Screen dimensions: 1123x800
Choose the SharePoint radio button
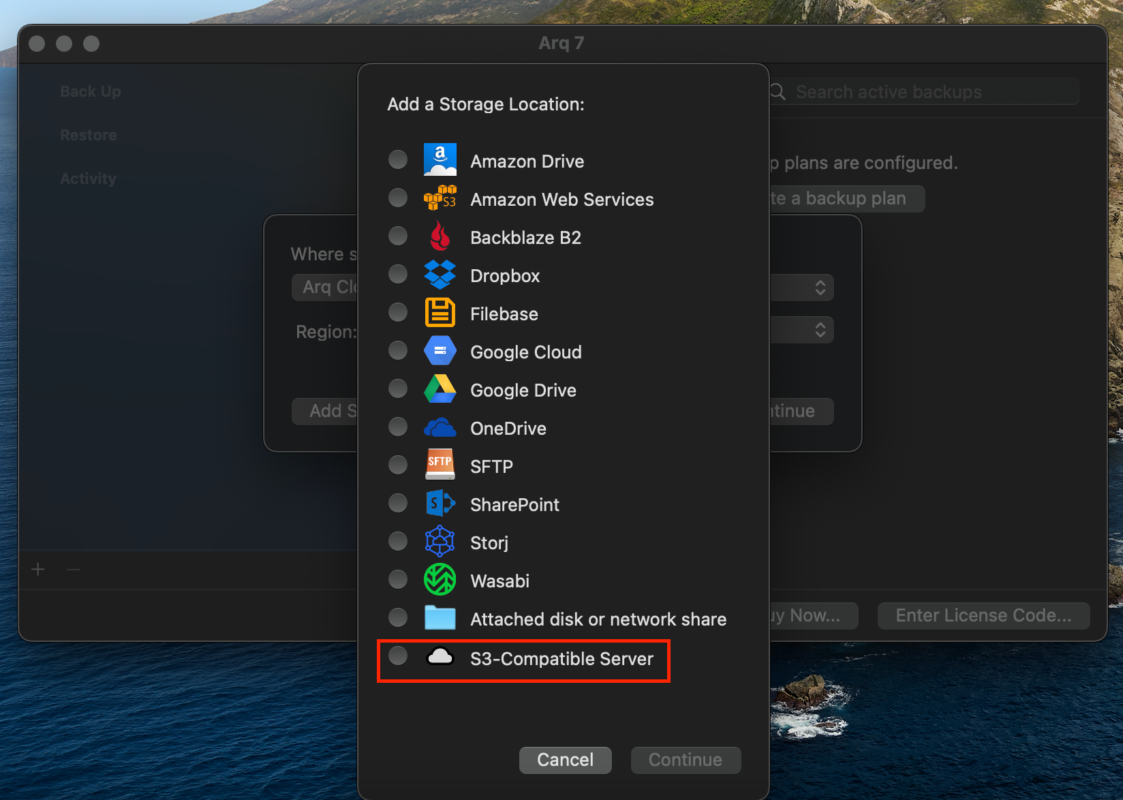pos(398,503)
